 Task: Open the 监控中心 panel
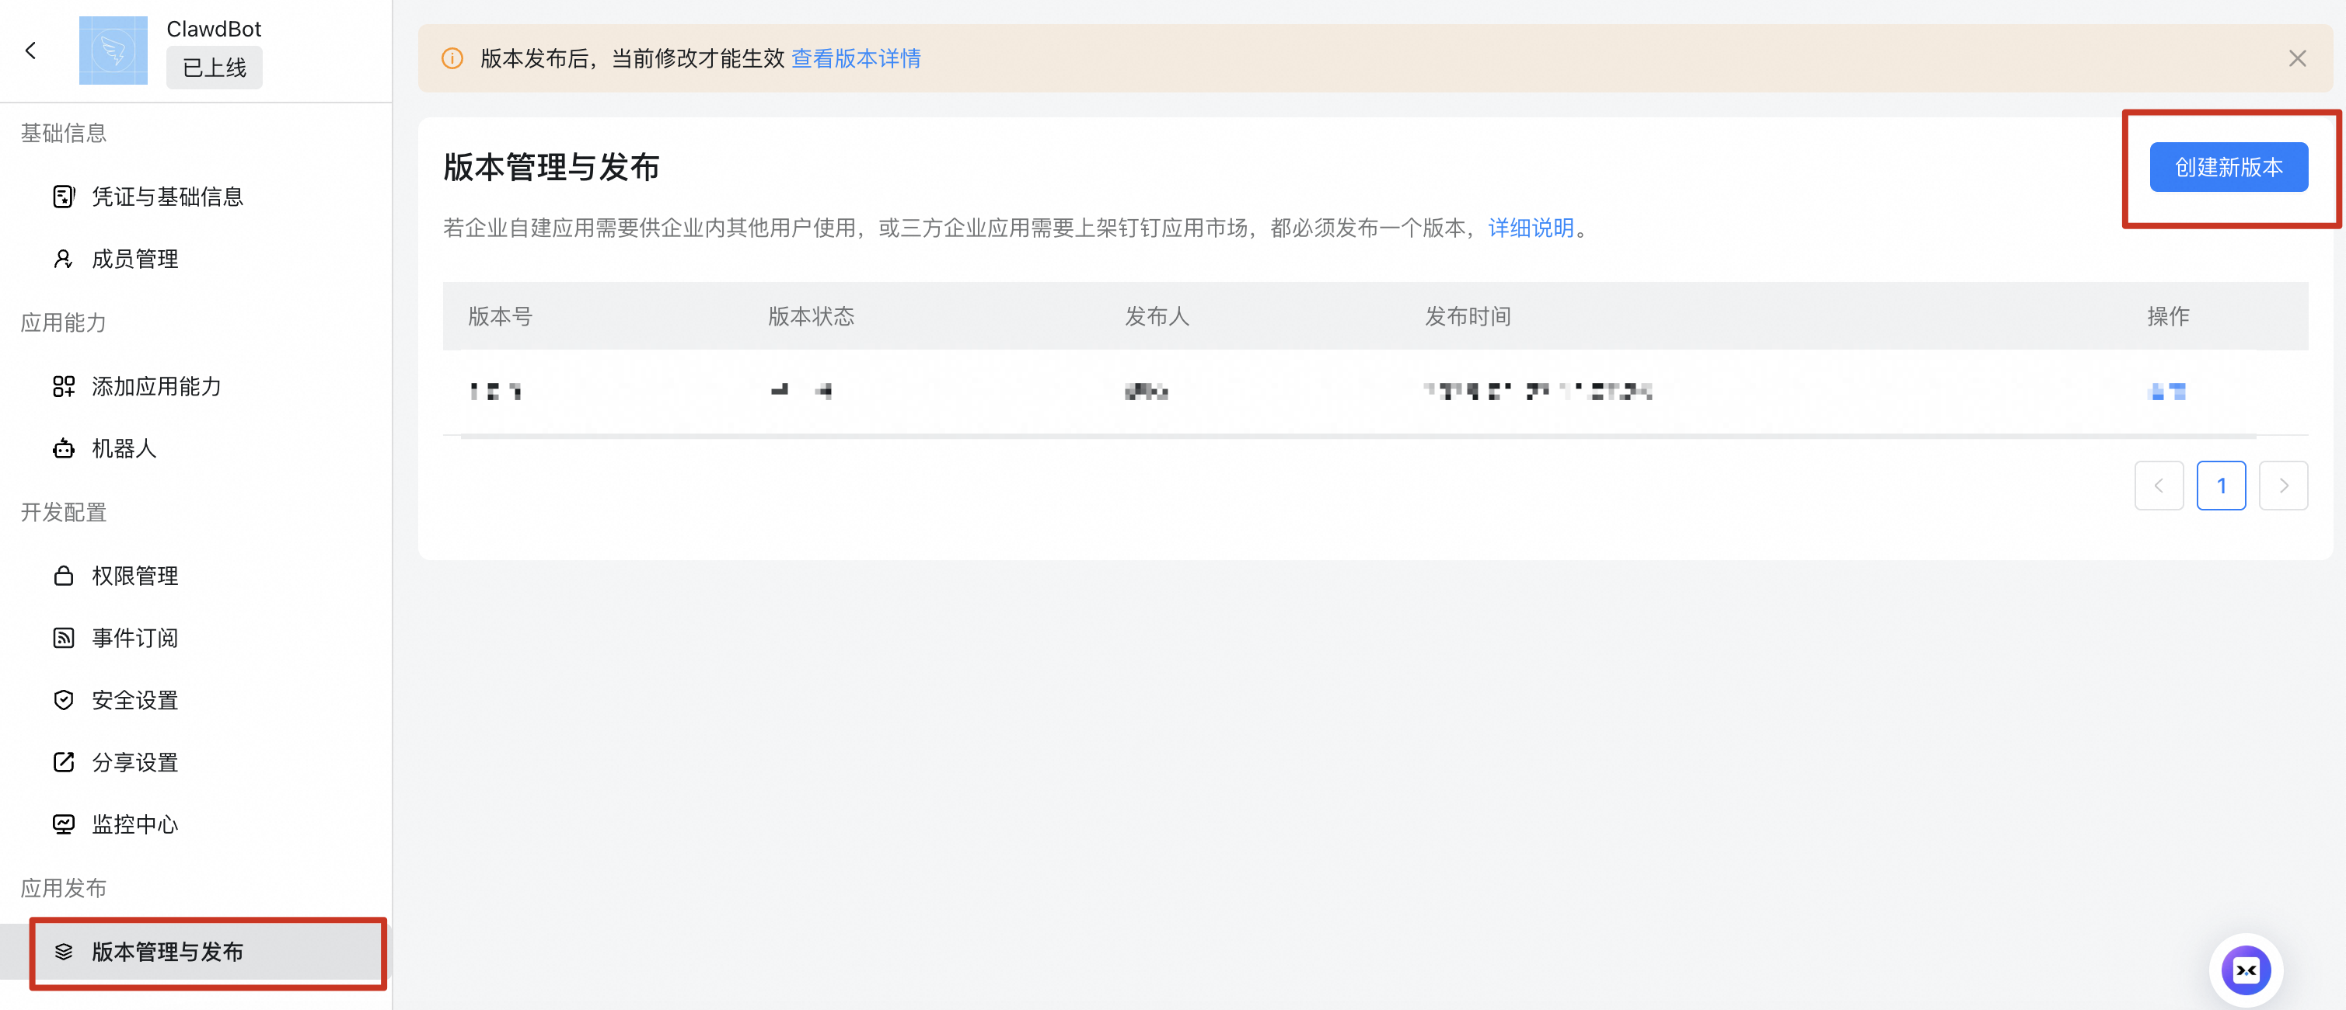coord(134,824)
